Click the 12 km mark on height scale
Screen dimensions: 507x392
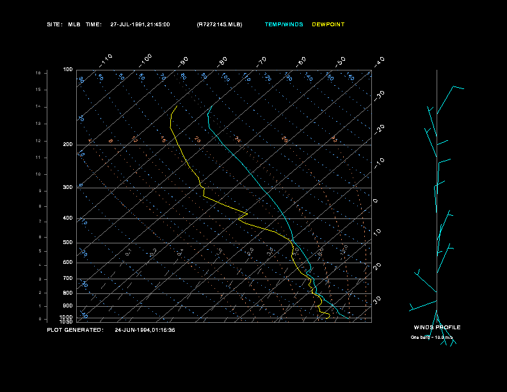(x=38, y=141)
